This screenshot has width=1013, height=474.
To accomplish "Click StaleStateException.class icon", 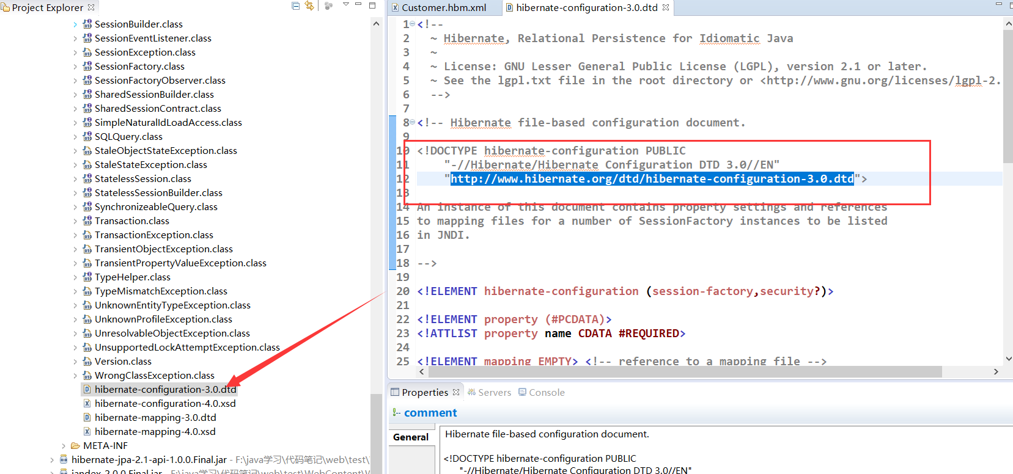I will coord(87,164).
